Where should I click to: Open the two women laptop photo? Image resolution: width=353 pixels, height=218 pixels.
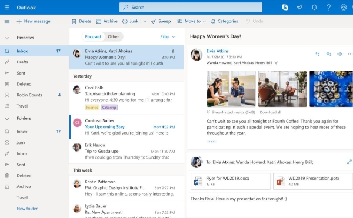pos(231,89)
